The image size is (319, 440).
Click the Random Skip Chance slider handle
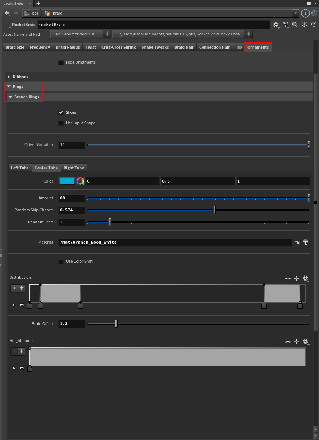[x=214, y=210]
